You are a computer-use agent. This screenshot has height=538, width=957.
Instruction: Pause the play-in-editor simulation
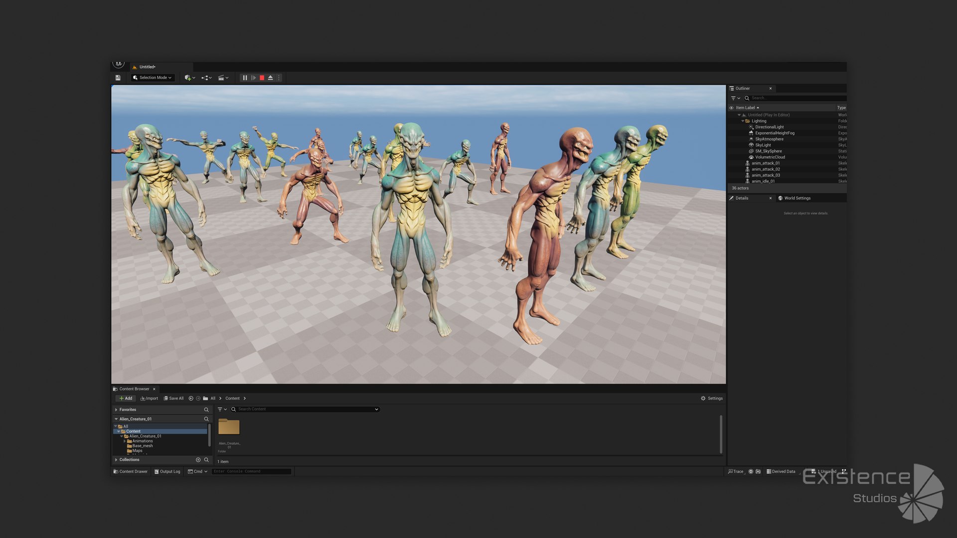click(245, 78)
